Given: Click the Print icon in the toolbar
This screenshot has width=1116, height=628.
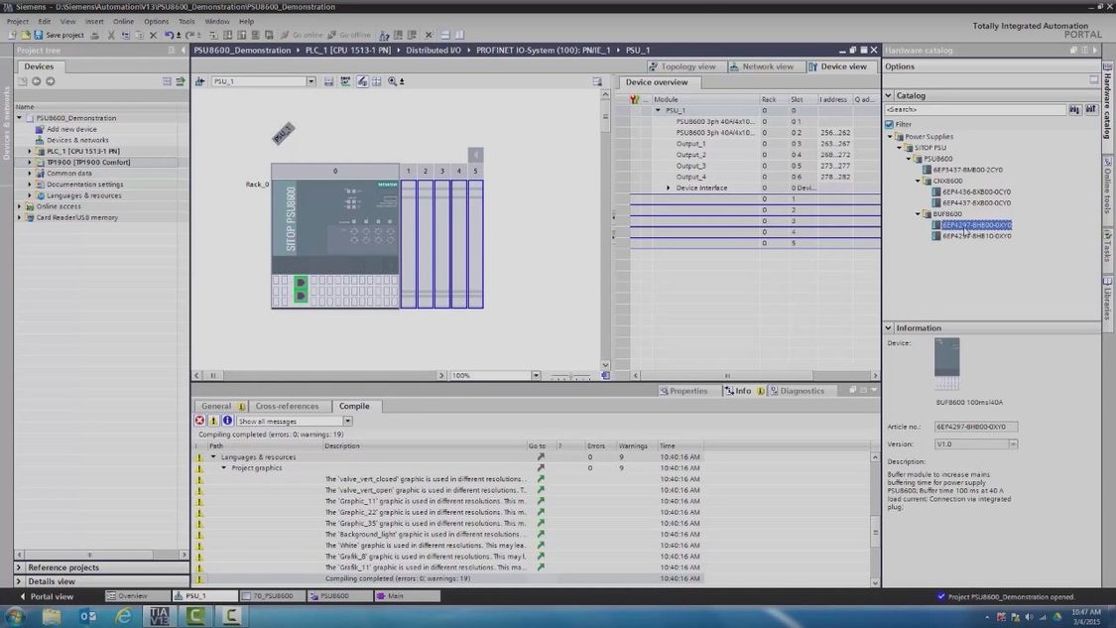Looking at the screenshot, I should tap(94, 35).
